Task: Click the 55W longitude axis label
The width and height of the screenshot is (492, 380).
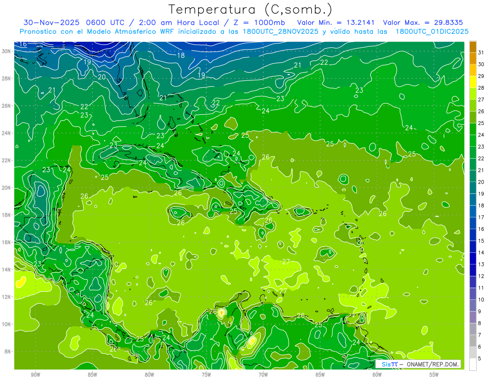Action: coord(434,375)
